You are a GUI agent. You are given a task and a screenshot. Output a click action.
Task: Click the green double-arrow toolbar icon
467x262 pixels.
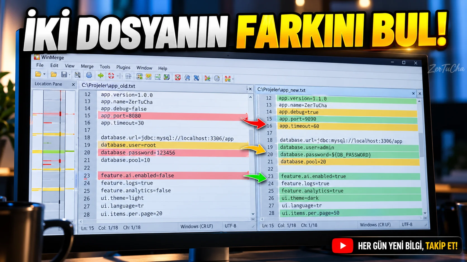(101, 75)
